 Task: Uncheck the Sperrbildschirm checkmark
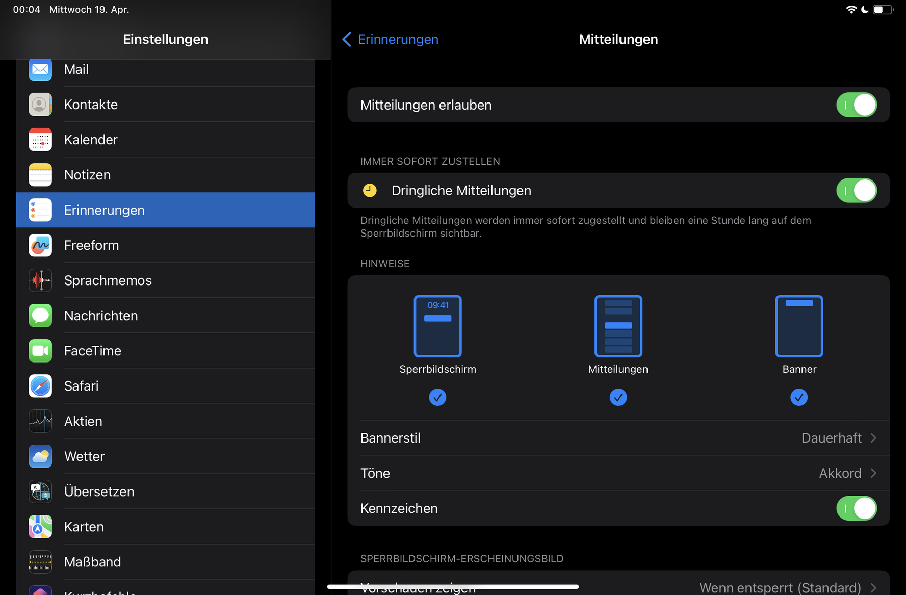(437, 397)
